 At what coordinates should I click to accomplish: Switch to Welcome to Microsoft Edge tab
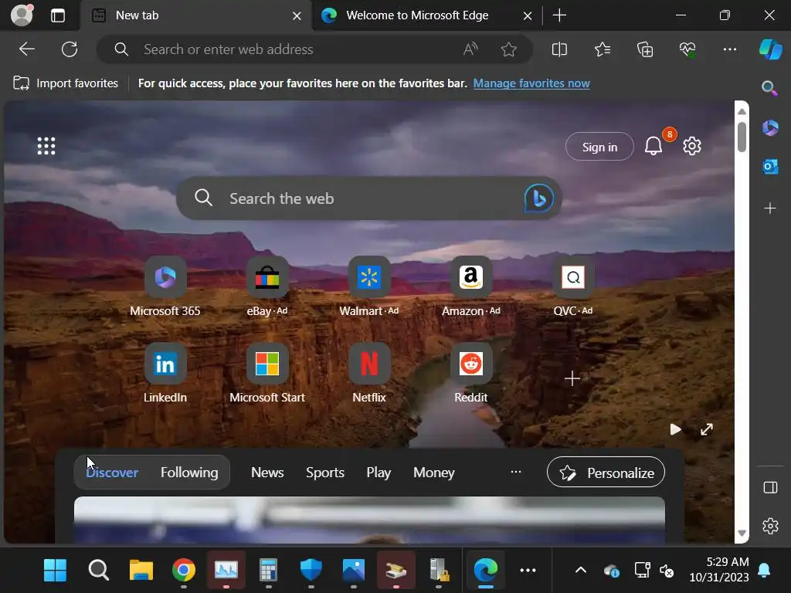[426, 15]
